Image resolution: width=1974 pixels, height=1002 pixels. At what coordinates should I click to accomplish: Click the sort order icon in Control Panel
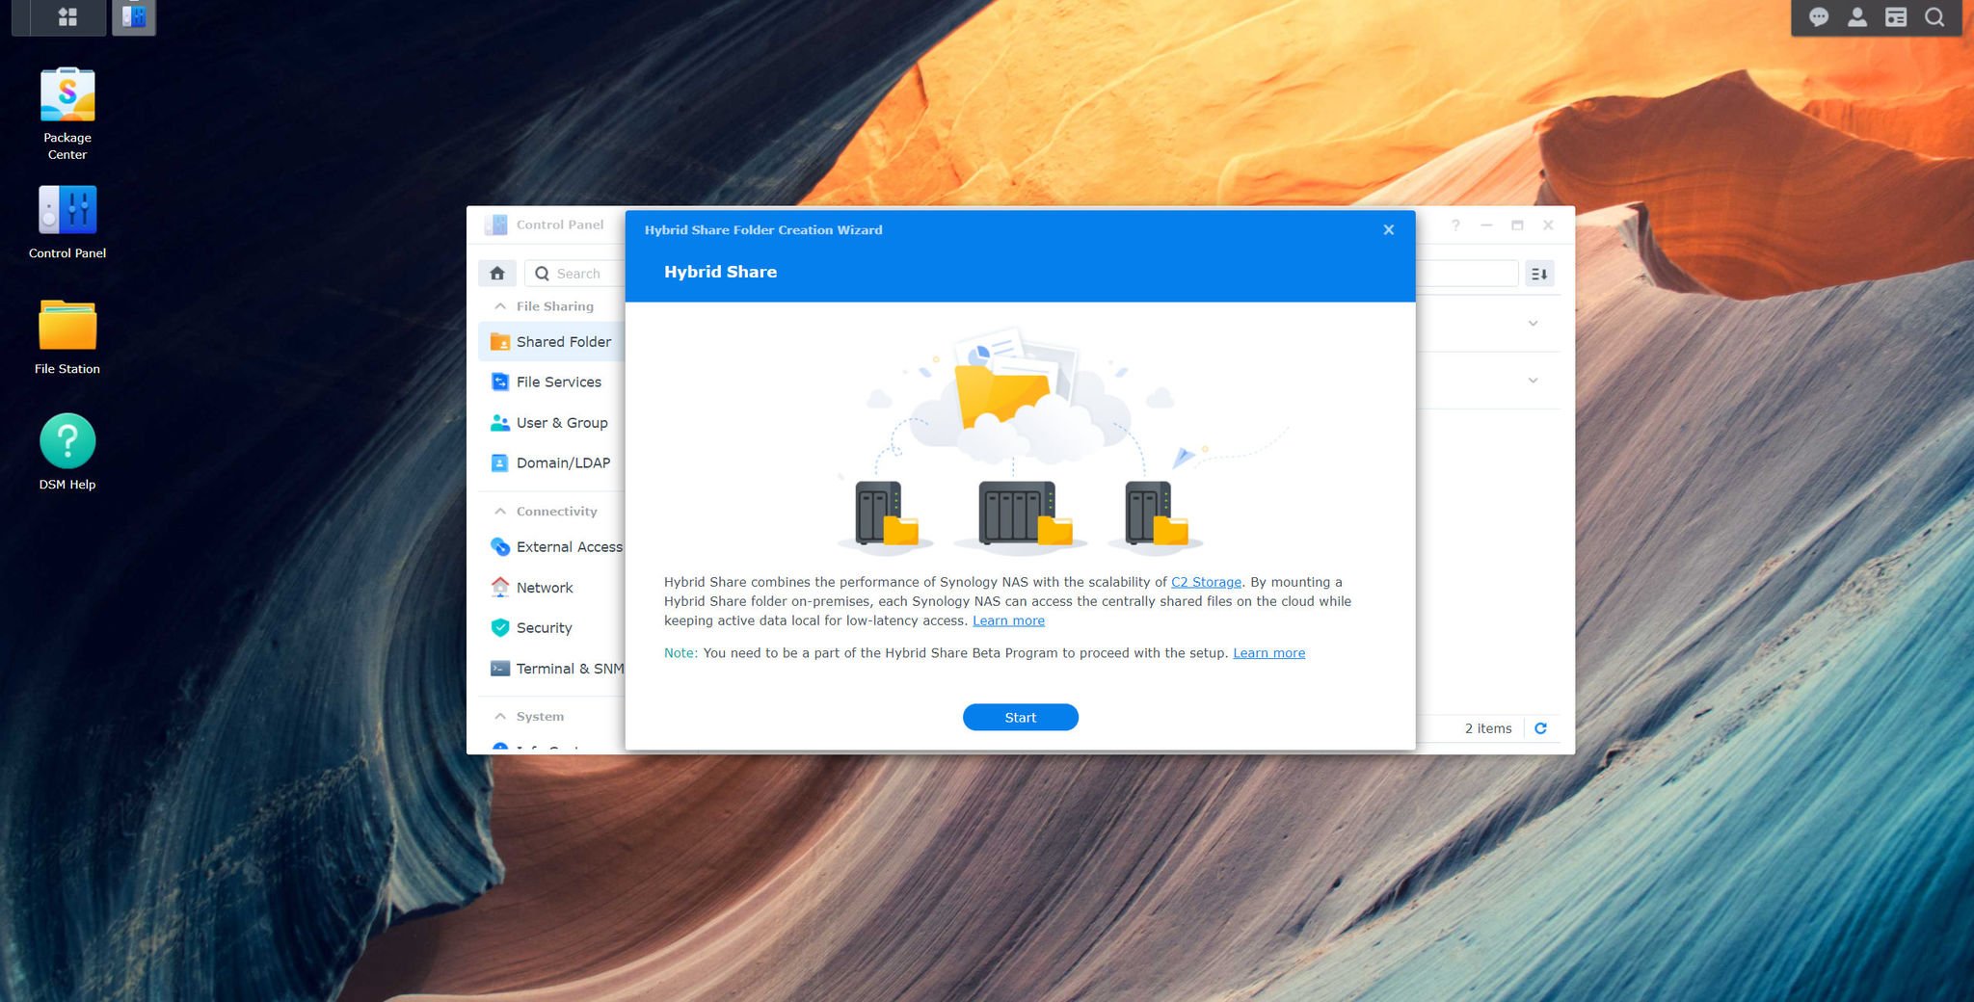1539,274
